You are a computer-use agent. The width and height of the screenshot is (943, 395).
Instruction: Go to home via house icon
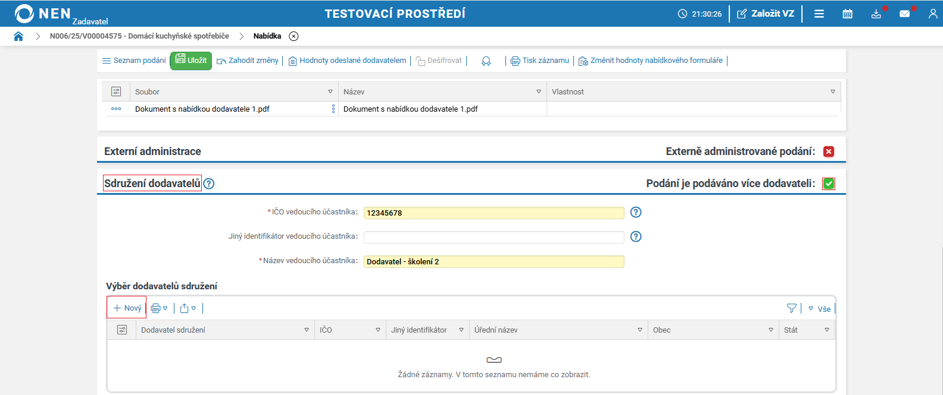click(18, 36)
